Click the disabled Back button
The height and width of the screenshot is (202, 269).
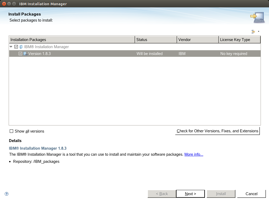[162, 194]
